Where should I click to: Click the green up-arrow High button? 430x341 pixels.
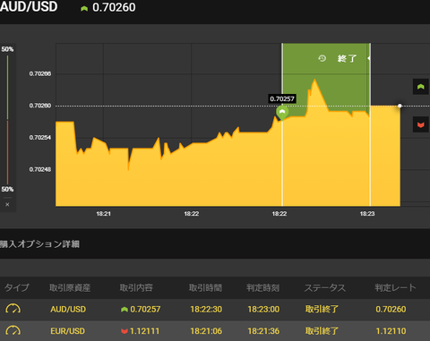tap(421, 87)
